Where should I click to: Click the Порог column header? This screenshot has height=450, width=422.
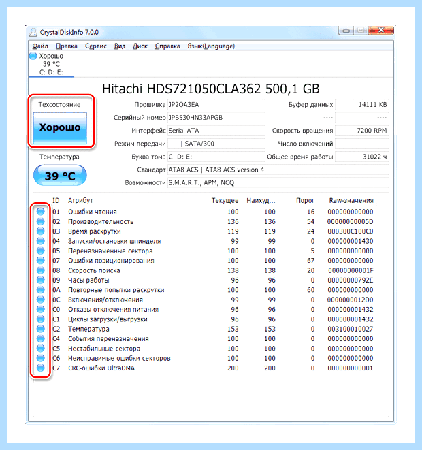[x=305, y=200]
